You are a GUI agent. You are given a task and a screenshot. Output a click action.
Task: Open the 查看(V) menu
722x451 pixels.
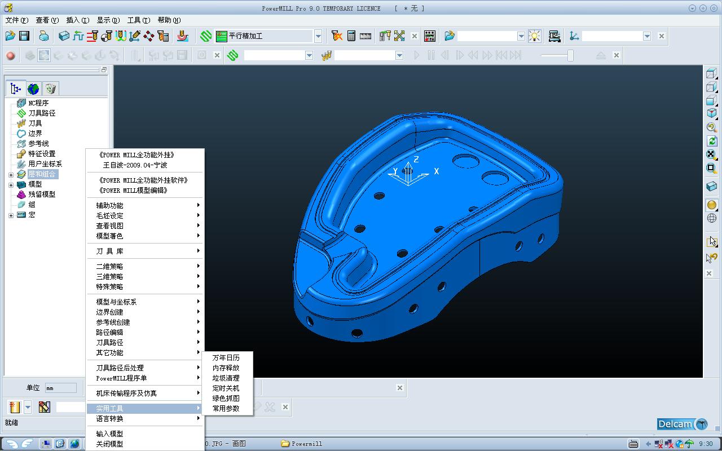(x=47, y=20)
